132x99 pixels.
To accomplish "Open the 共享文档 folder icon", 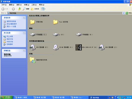I will click(32, 22).
